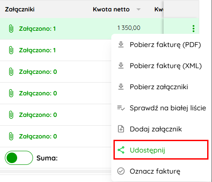Click the download icon beside Pobierz fakturę (XML)
This screenshot has height=182, width=212.
pyautogui.click(x=121, y=66)
